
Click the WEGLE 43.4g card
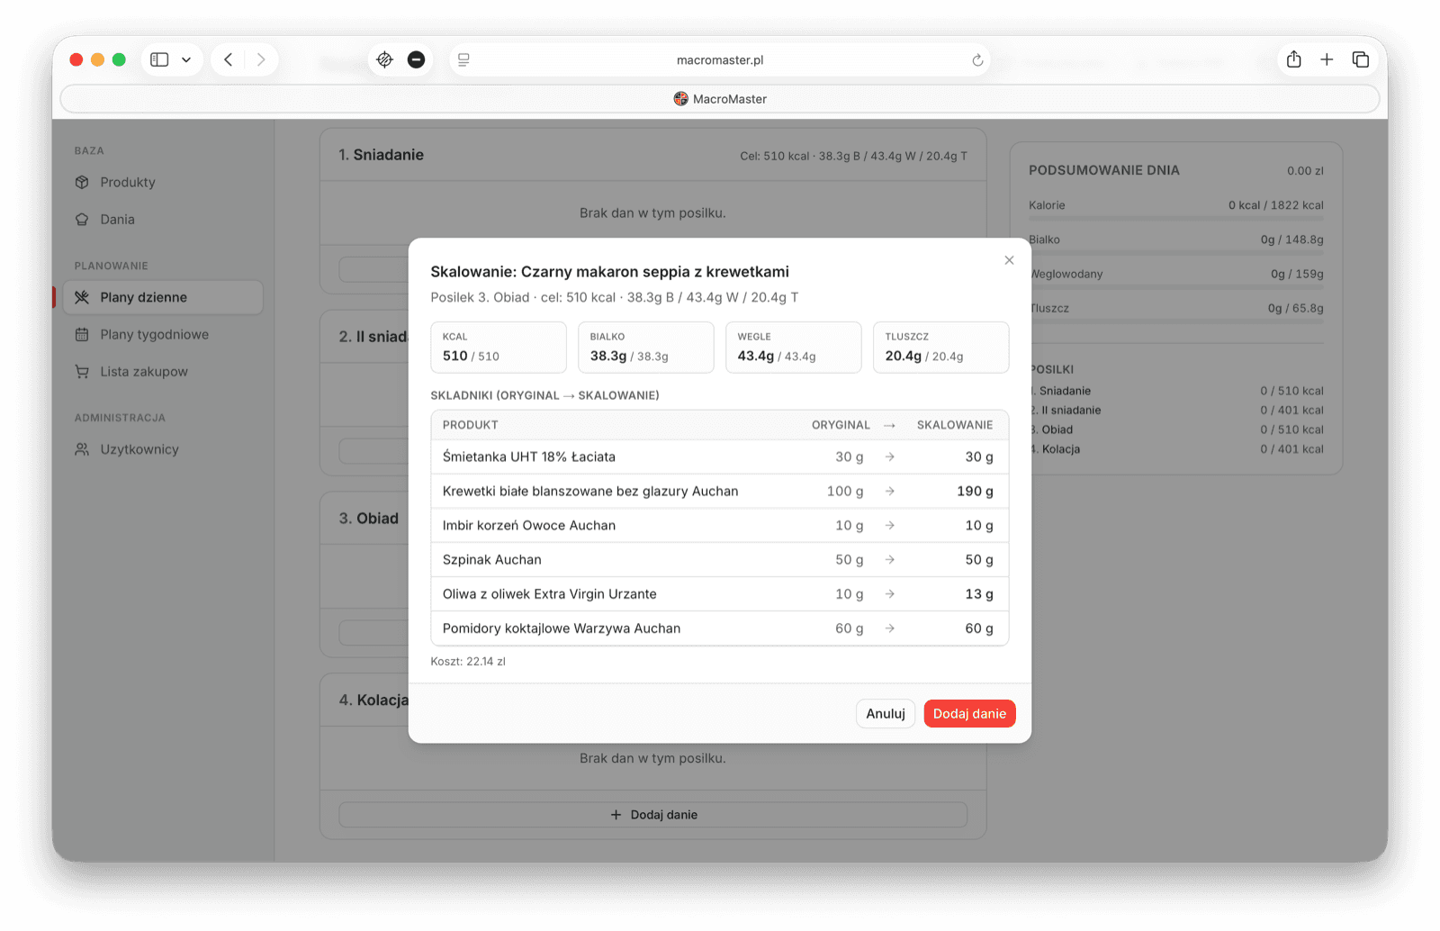[794, 347]
